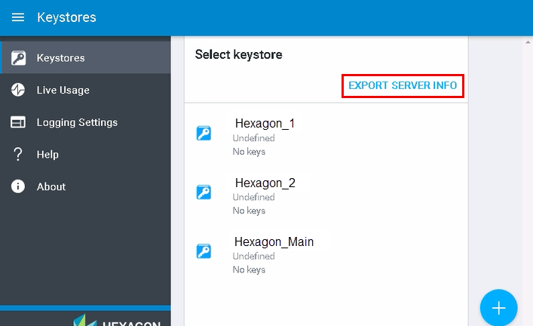This screenshot has height=326, width=533.
Task: Go to Live Usage in the sidebar
Action: pyautogui.click(x=63, y=90)
